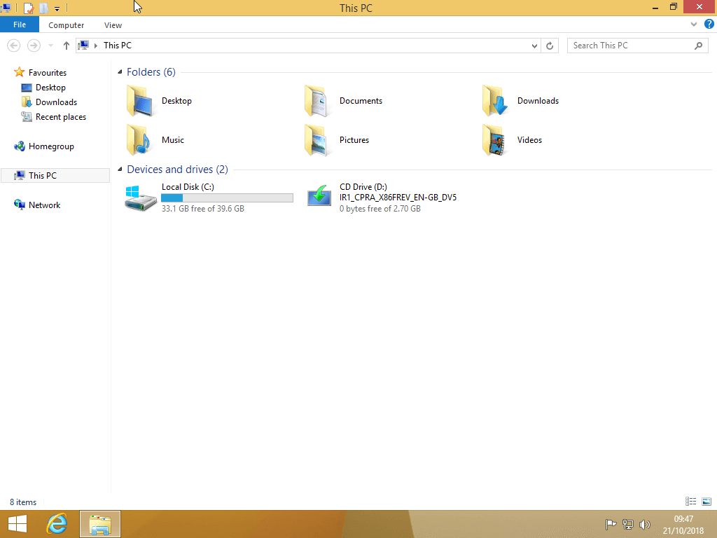
Task: Click the New folder quick access icon
Action: [43, 8]
